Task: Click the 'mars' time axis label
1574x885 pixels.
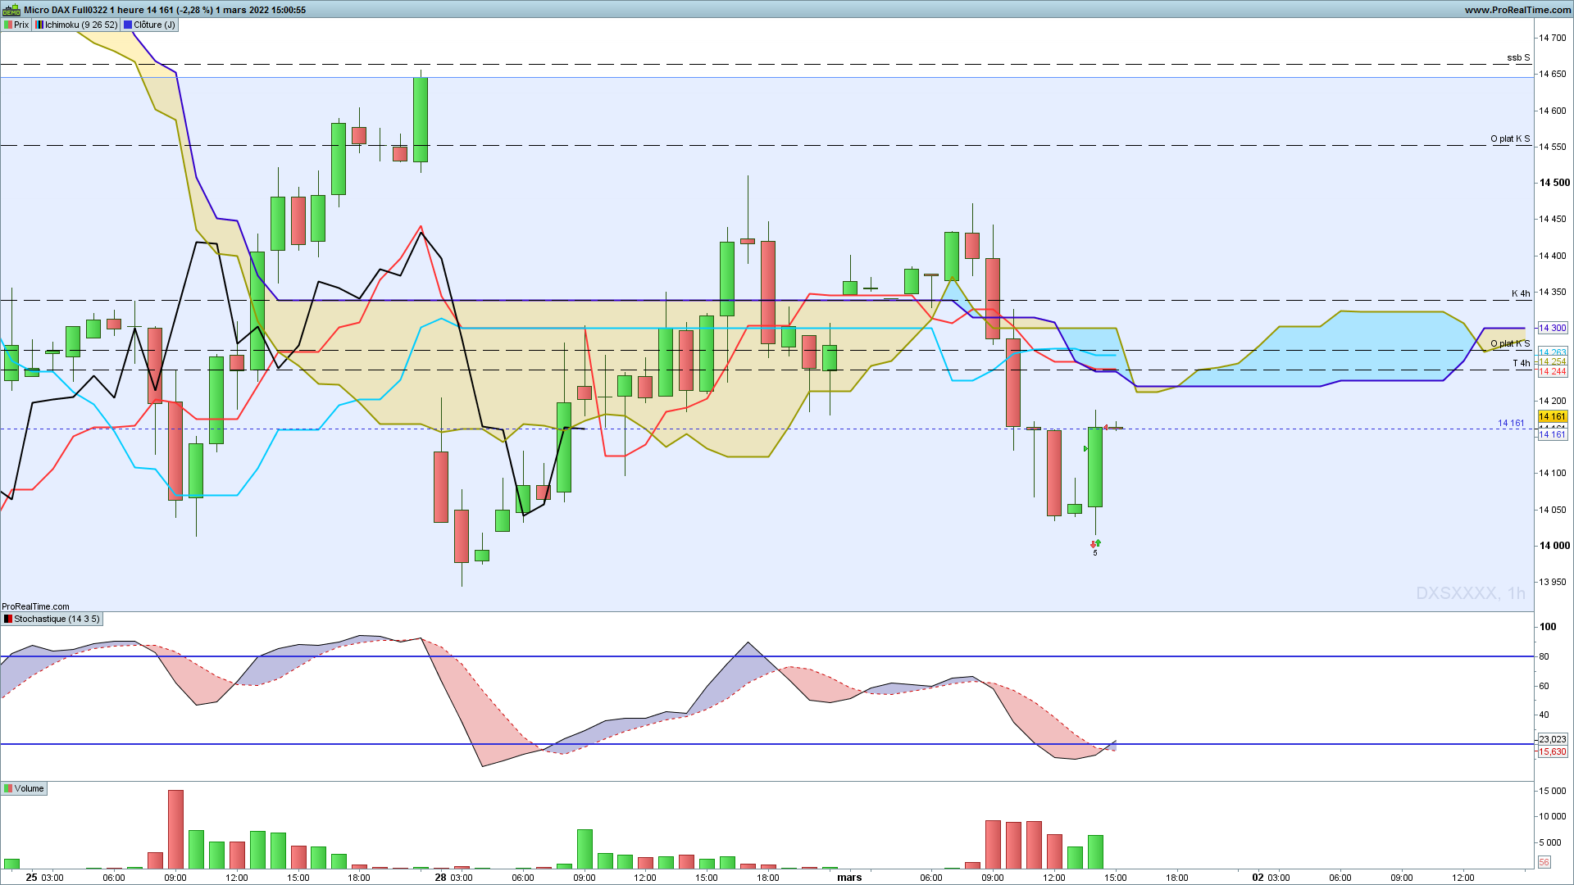Action: 849,878
